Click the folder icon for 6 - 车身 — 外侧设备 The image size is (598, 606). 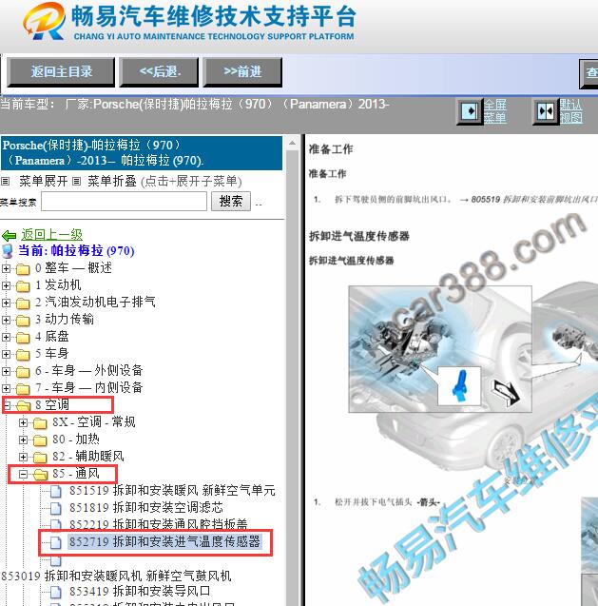[x=23, y=371]
